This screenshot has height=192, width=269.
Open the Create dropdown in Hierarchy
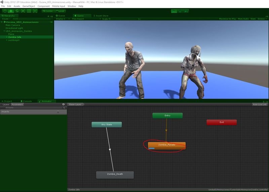coord(6,19)
